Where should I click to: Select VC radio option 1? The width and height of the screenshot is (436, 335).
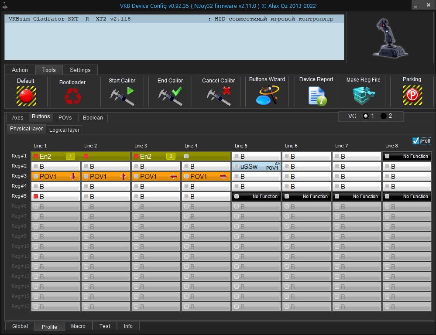pyautogui.click(x=366, y=116)
